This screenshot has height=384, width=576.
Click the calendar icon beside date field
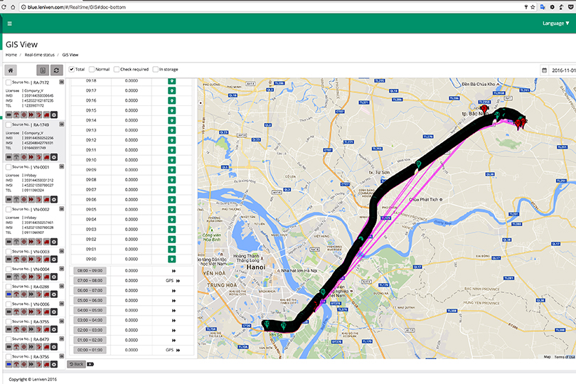[545, 70]
